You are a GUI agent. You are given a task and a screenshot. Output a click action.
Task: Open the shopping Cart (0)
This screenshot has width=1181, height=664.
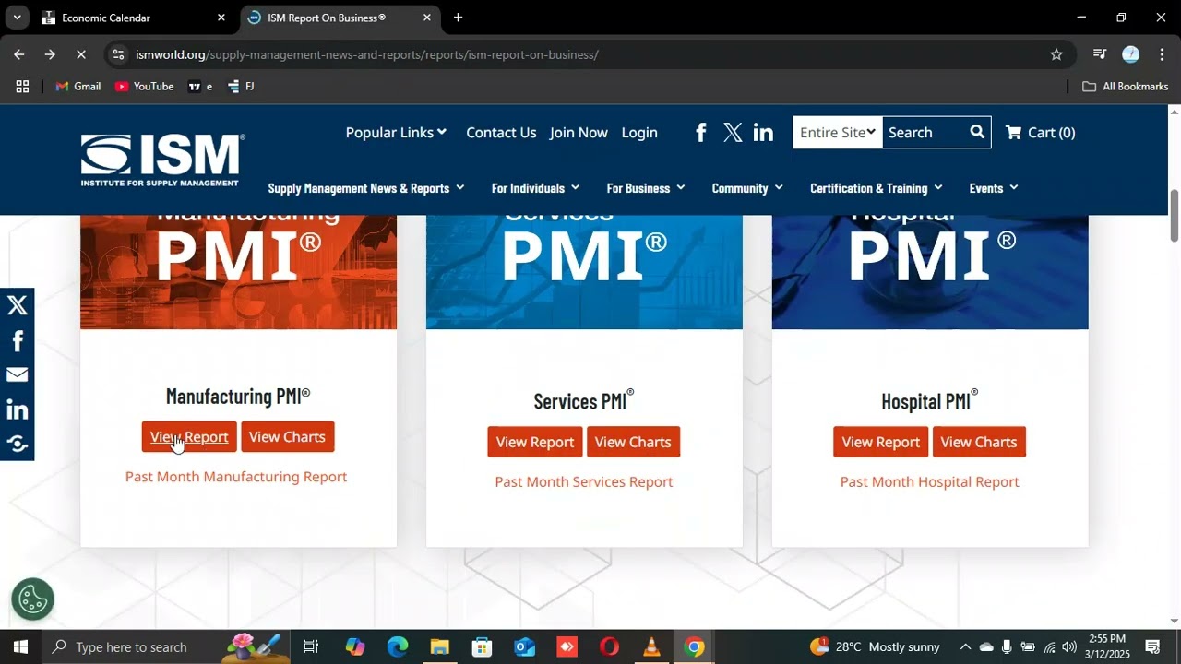pyautogui.click(x=1040, y=133)
